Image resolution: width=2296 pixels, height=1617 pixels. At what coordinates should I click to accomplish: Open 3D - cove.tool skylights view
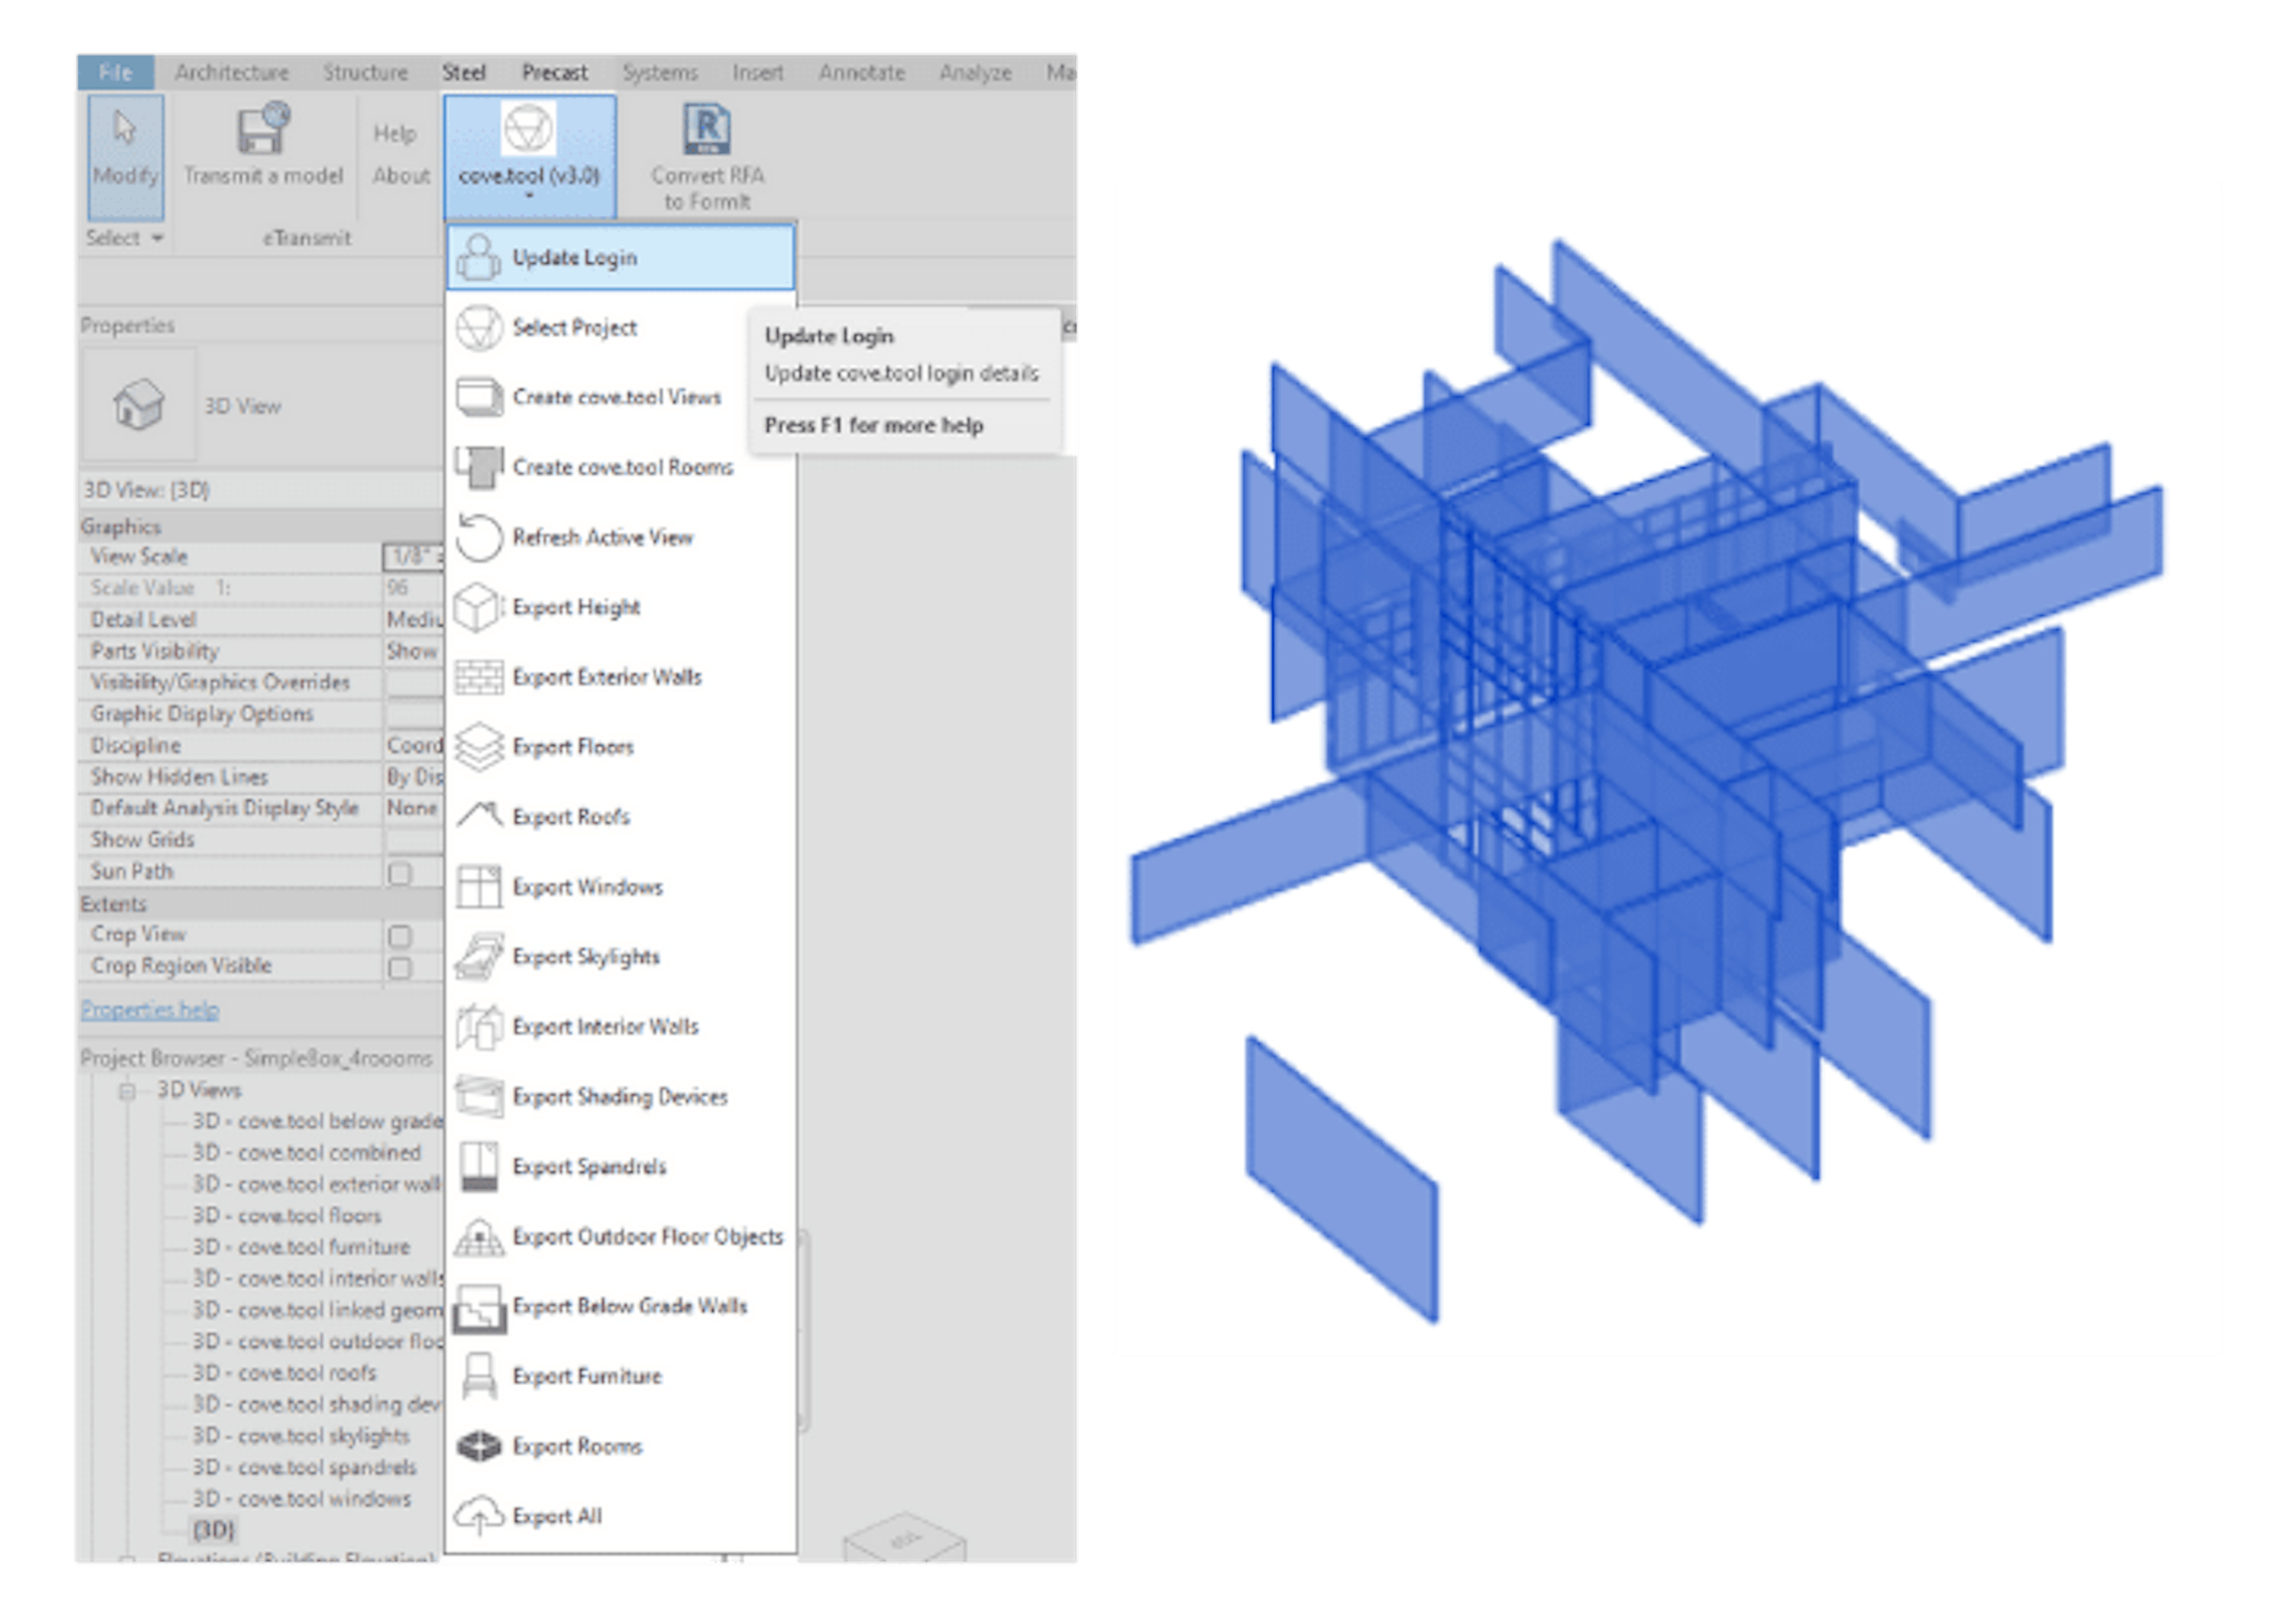(301, 1436)
